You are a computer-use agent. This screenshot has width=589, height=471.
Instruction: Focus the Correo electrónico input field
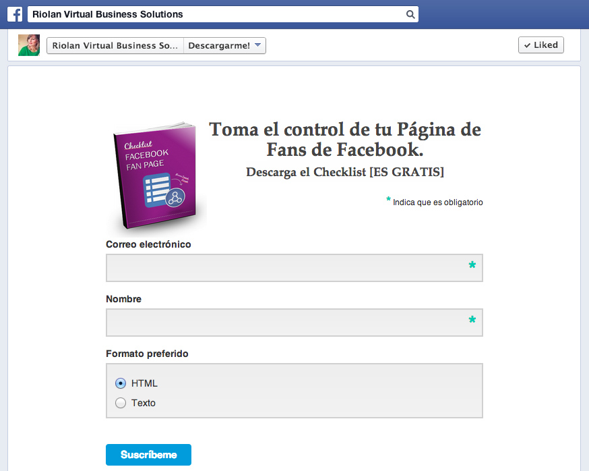coord(294,268)
